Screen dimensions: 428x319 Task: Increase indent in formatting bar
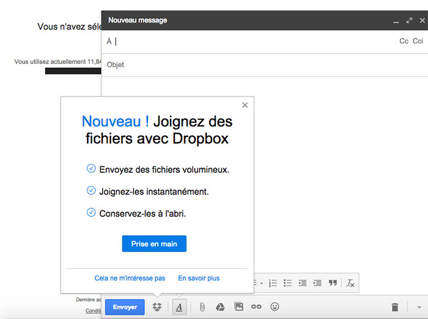pos(317,283)
